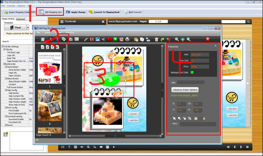Click the photo slideshow icon beside the tag
263x156 pixels.
(x=71, y=39)
